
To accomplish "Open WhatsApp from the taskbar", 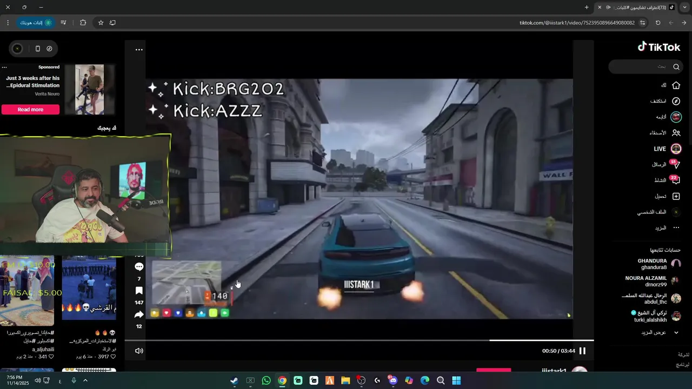I will (x=266, y=380).
